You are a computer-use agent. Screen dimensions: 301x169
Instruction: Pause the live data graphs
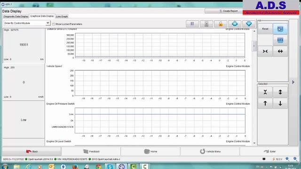click(x=192, y=24)
